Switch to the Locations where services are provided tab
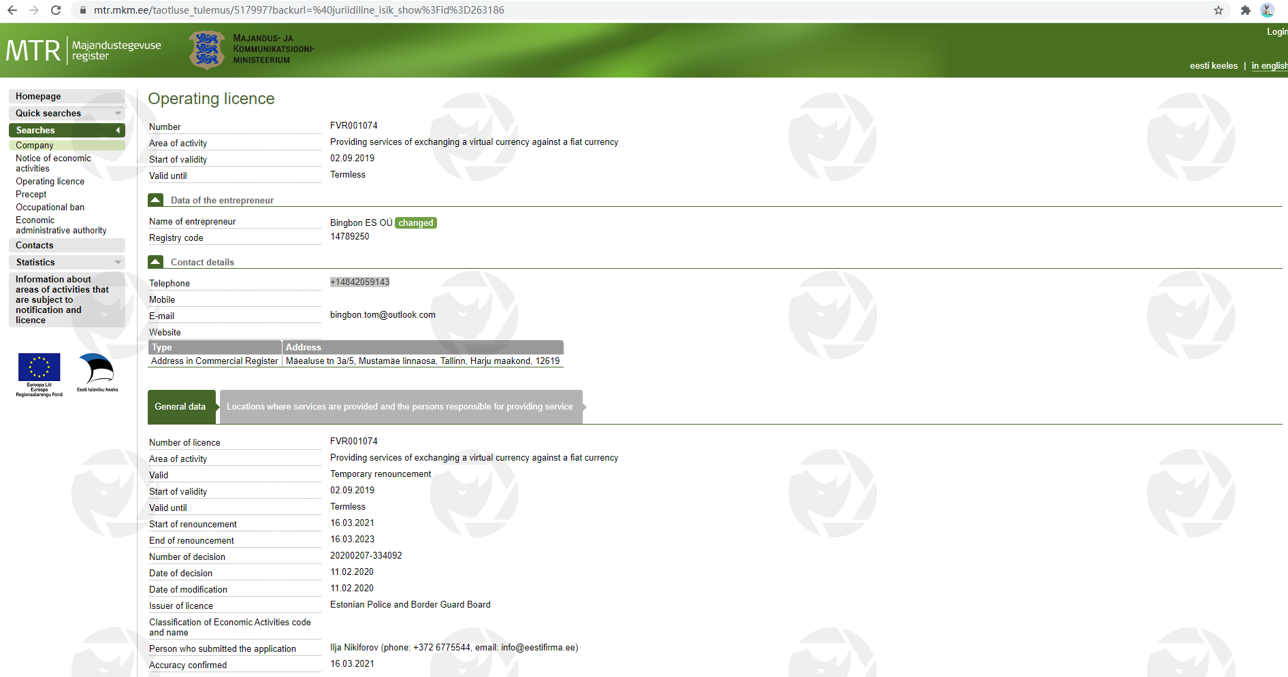This screenshot has width=1288, height=677. pyautogui.click(x=400, y=407)
